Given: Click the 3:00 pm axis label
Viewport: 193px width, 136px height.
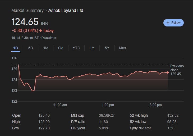Looking at the screenshot, I should [156, 105].
